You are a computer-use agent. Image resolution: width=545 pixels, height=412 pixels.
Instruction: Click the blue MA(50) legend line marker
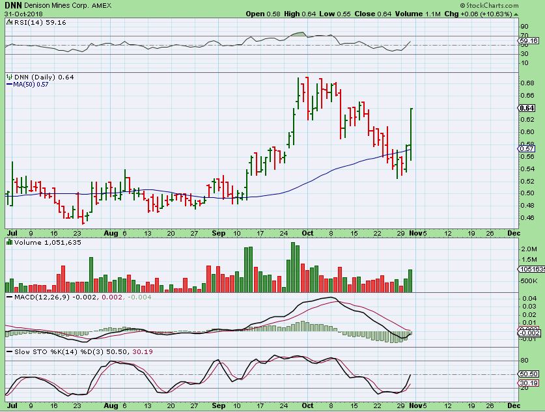coord(9,84)
